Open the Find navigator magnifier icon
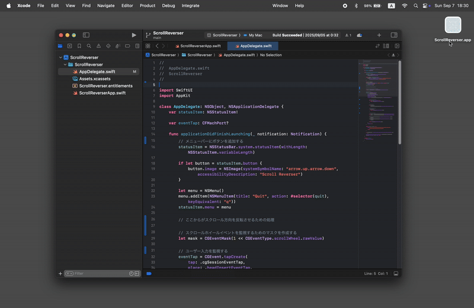474x308 pixels. [x=89, y=46]
